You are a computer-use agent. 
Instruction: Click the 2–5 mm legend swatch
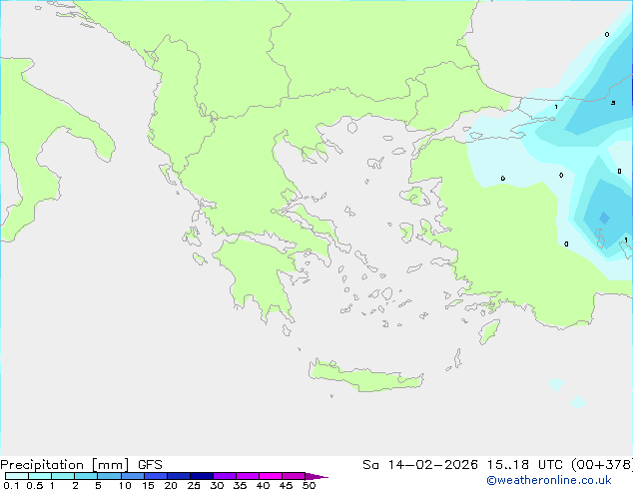coord(86,476)
